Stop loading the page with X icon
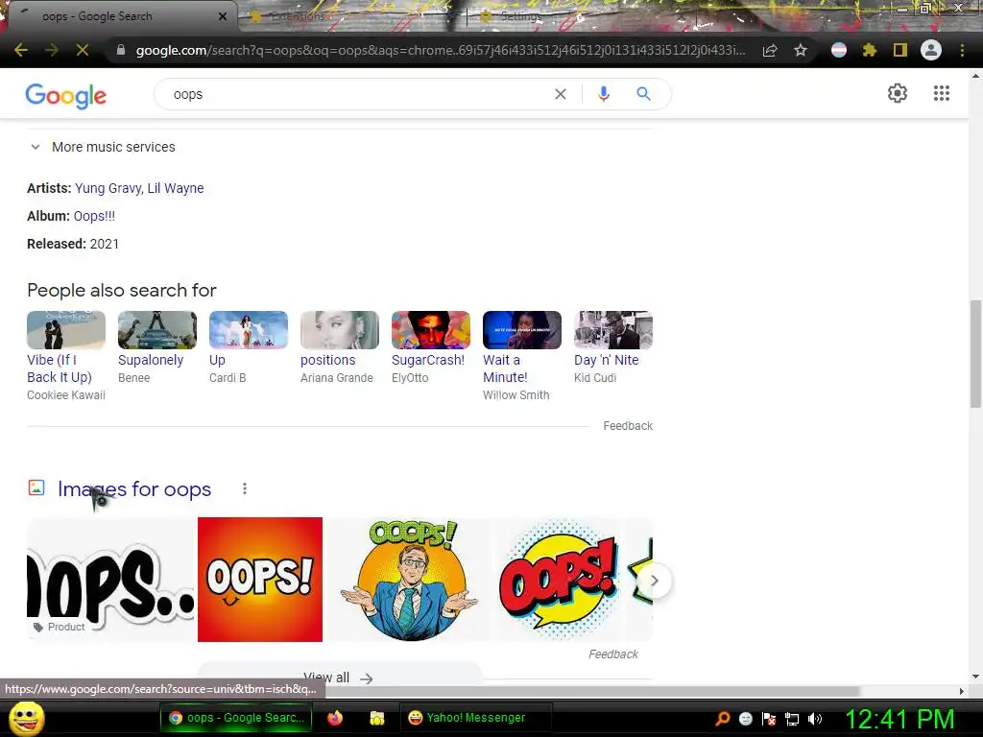The image size is (983, 737). coord(83,50)
